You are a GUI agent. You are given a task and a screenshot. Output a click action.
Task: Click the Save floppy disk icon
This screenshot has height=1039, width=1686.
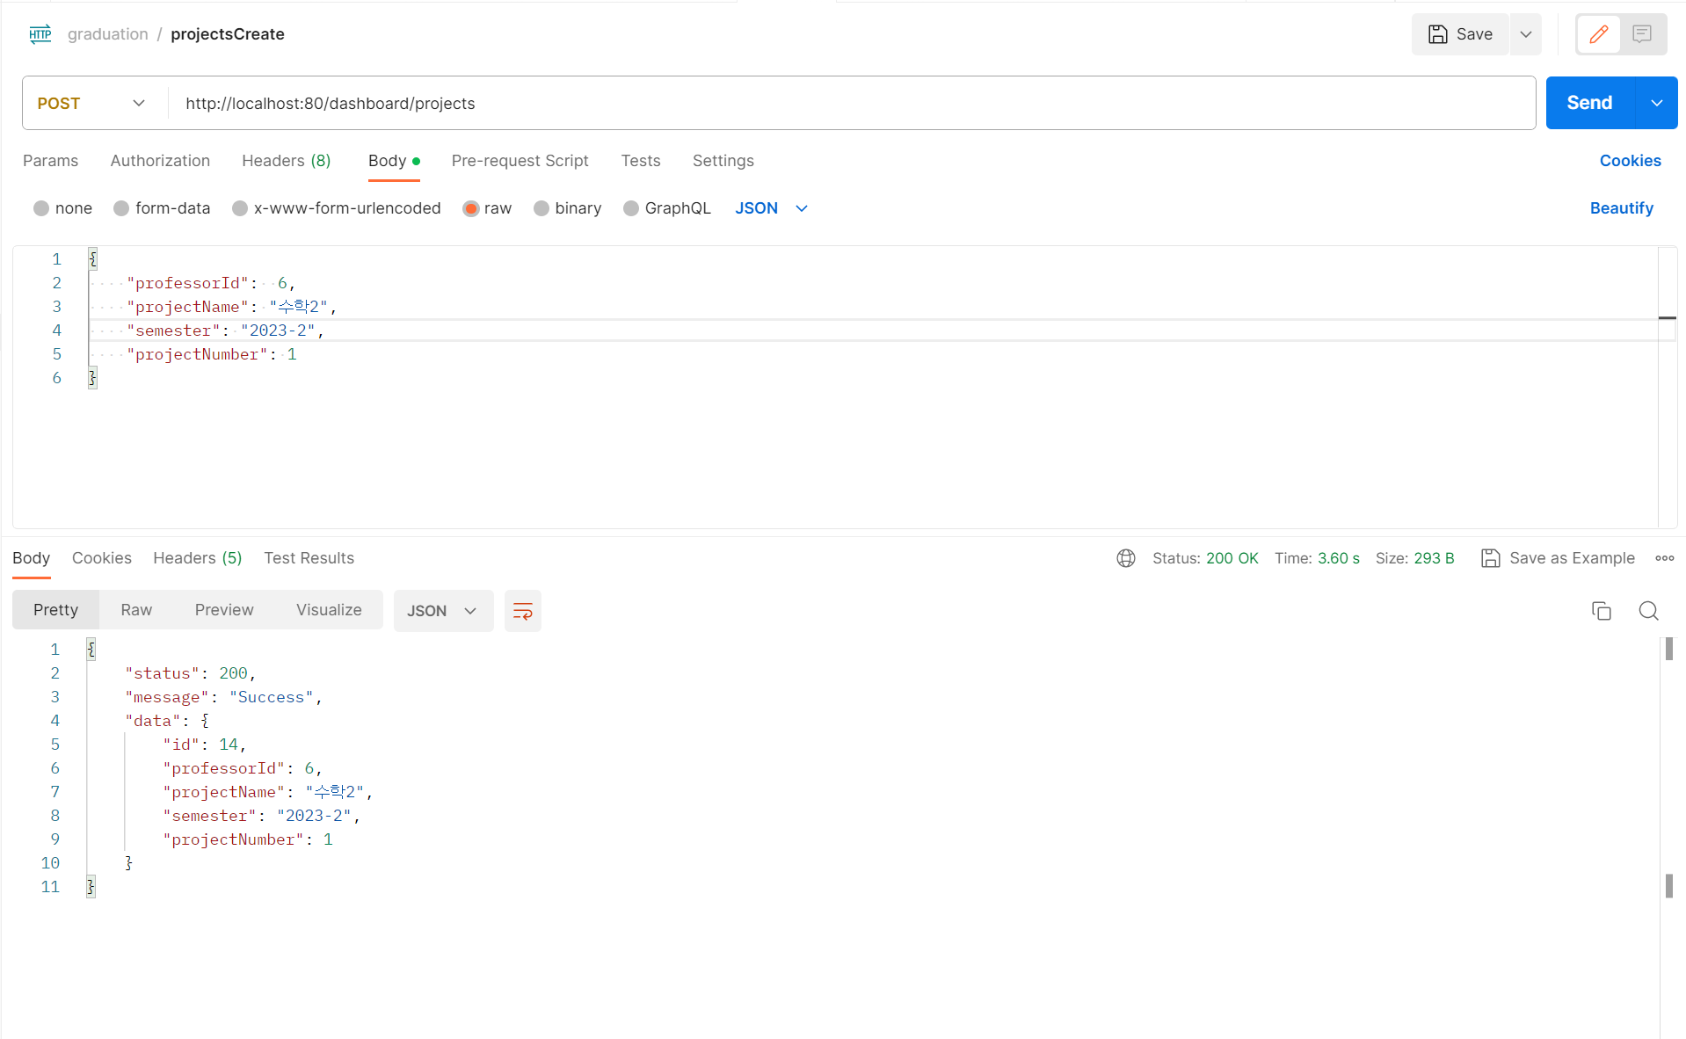[1437, 34]
